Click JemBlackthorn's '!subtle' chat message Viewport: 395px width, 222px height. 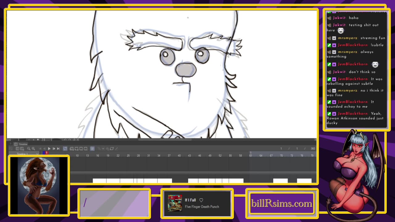point(355,45)
